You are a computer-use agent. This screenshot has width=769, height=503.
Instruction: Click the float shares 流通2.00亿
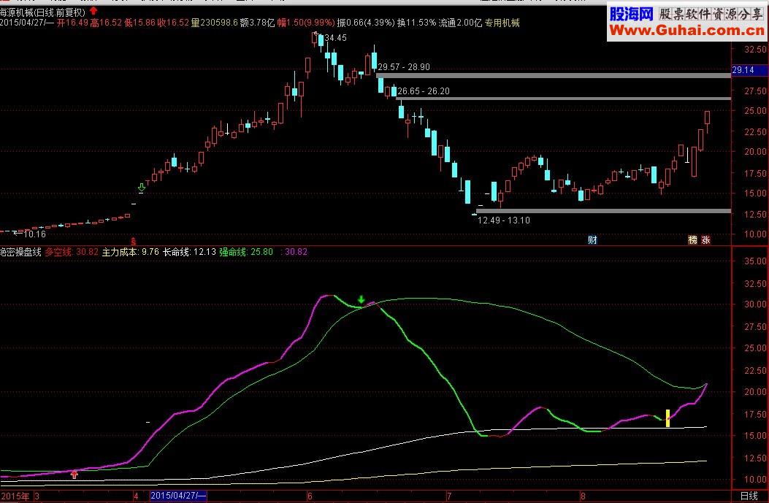pyautogui.click(x=460, y=23)
